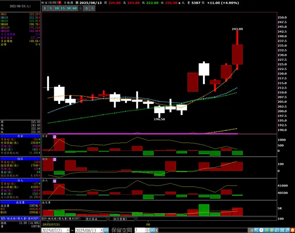Select the monthly (月) chart period
Screen dimensions: 295x233
click(92, 8)
